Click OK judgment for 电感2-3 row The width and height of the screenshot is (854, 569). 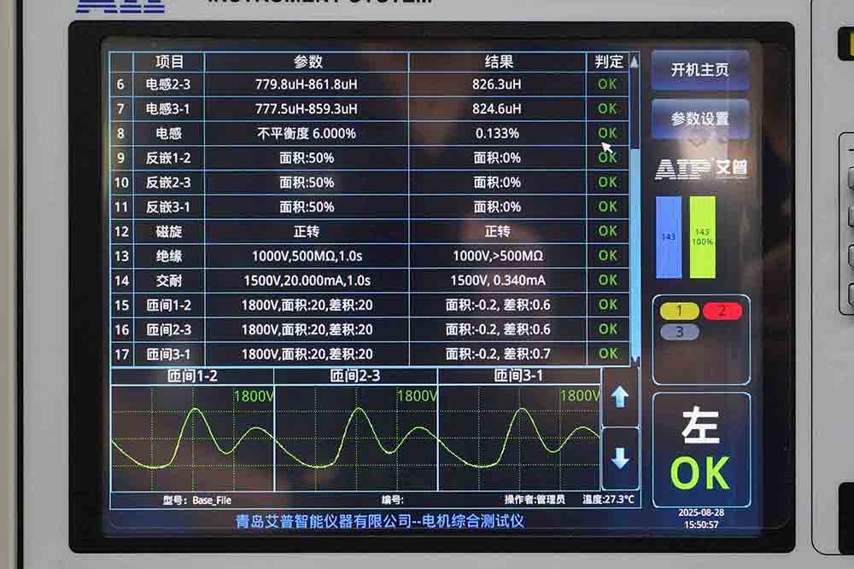tap(606, 84)
